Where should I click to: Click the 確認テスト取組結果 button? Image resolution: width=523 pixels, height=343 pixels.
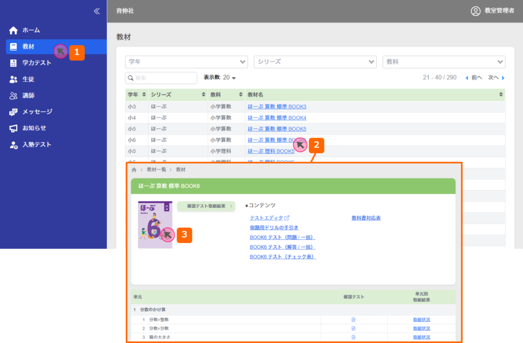(206, 206)
